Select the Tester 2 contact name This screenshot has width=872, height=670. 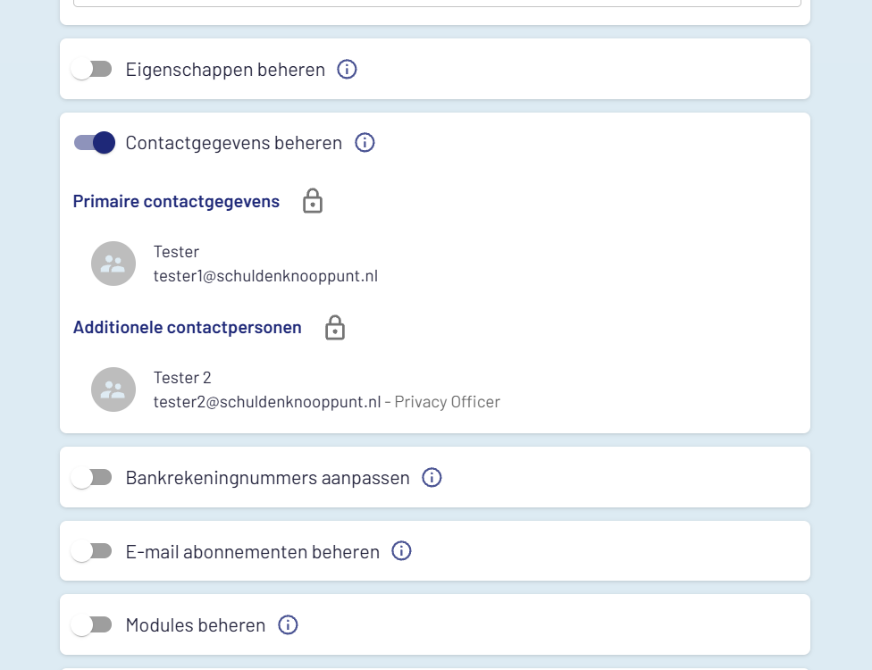(182, 378)
